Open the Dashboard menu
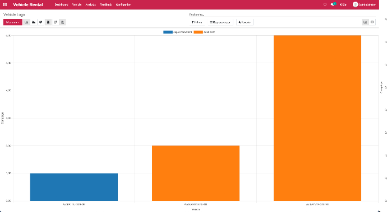 pyautogui.click(x=61, y=4)
